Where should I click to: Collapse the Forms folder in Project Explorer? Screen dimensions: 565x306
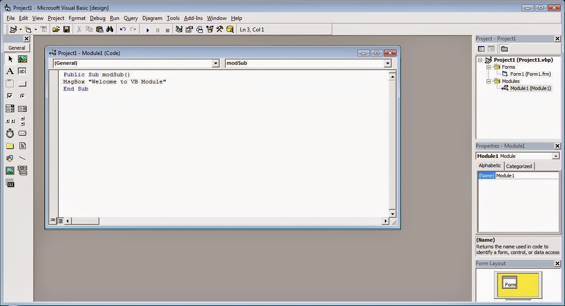pyautogui.click(x=489, y=67)
